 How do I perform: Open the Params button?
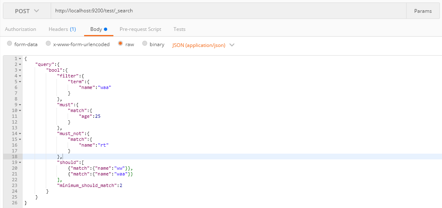pyautogui.click(x=423, y=11)
